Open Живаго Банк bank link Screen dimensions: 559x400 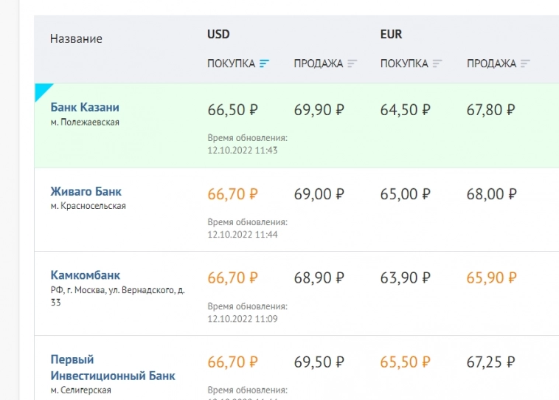click(86, 191)
